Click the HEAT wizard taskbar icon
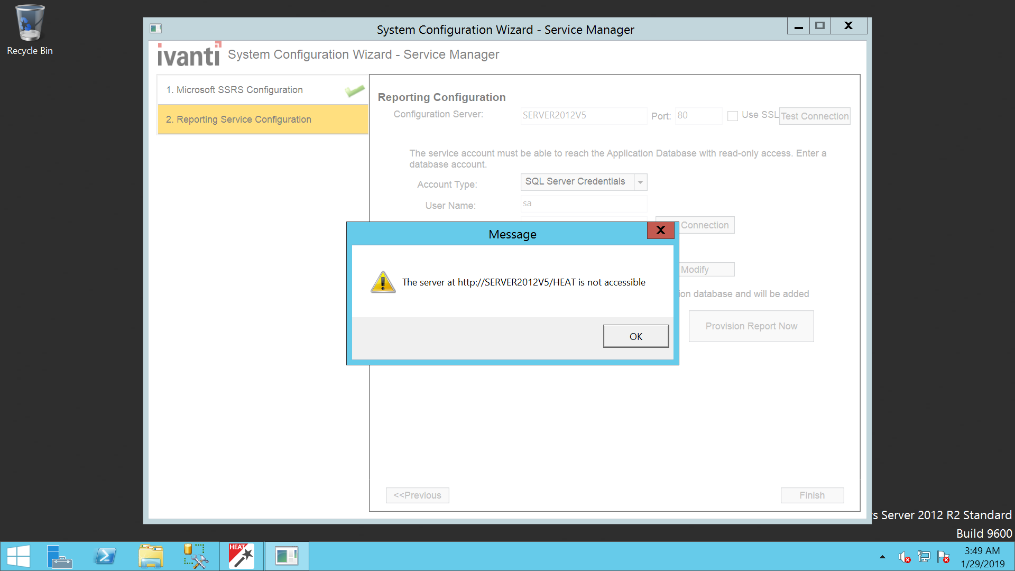Viewport: 1015px width, 571px height. click(x=241, y=556)
